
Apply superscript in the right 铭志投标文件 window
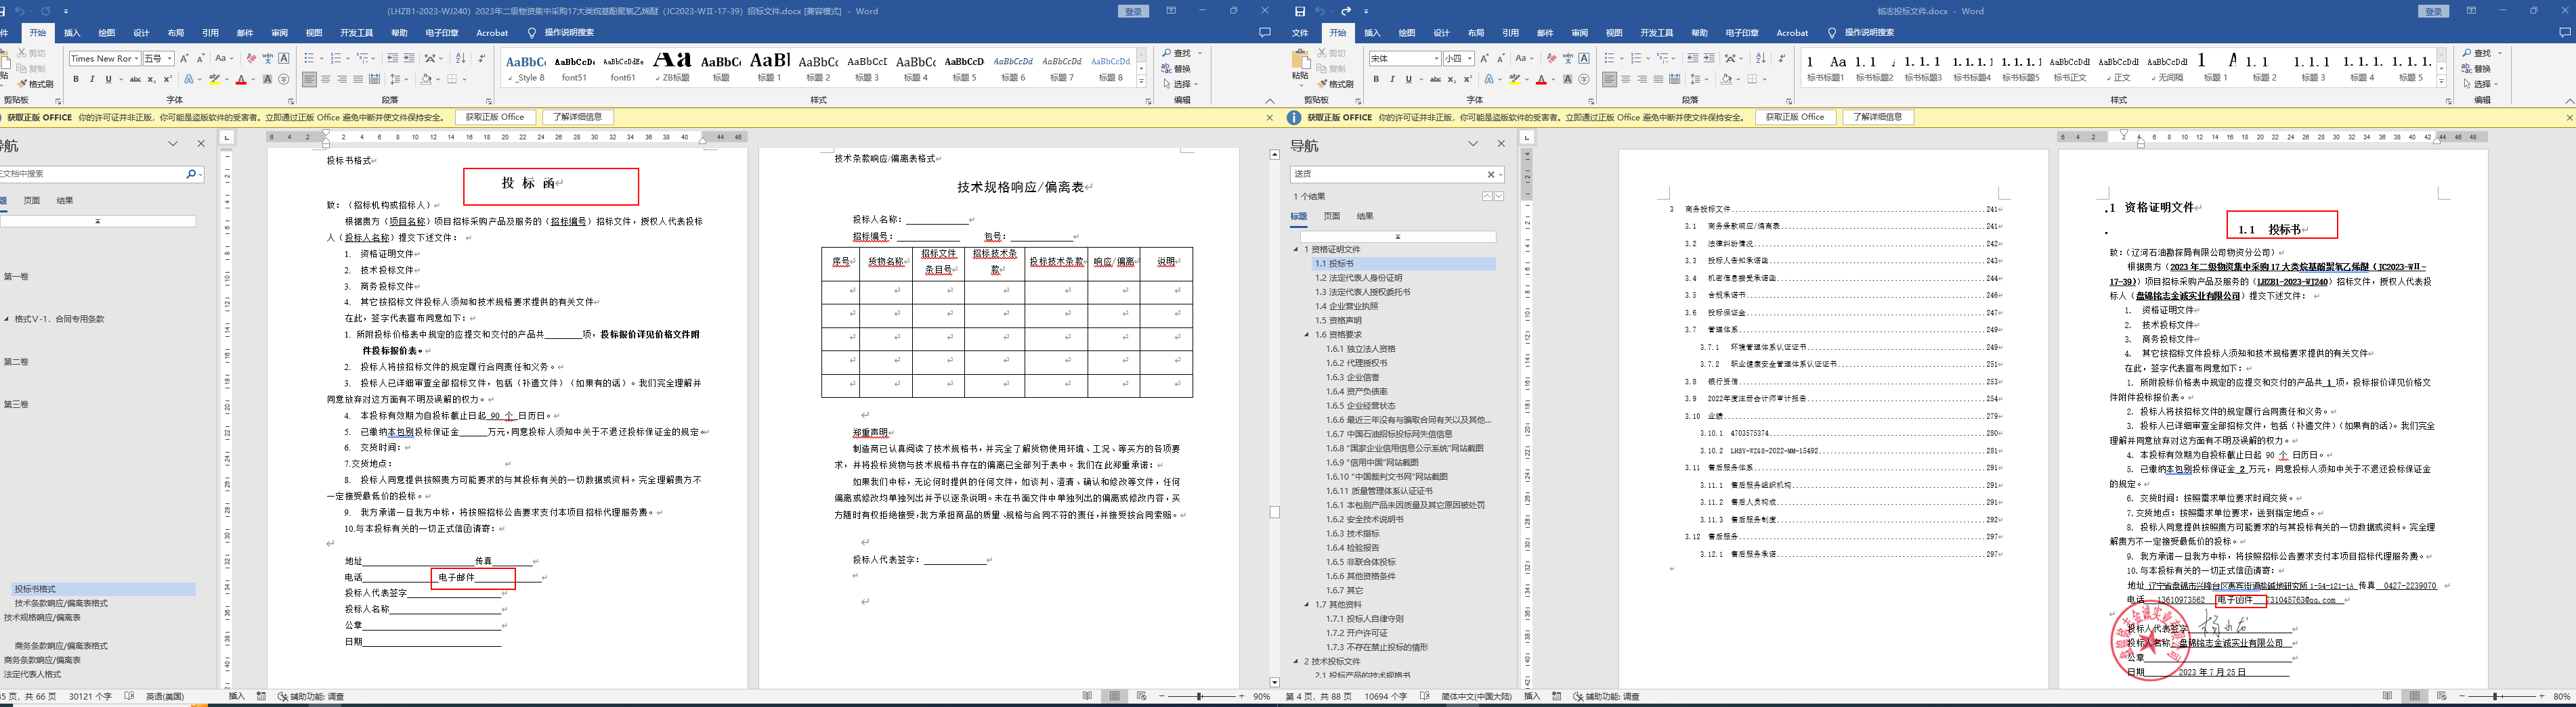(x=1468, y=79)
